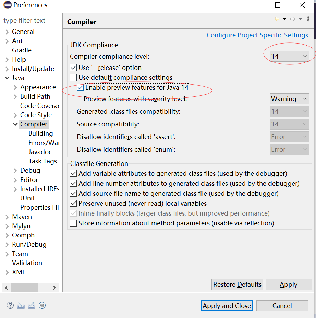Click the type filter text field
The width and height of the screenshot is (316, 318).
[x=30, y=21]
